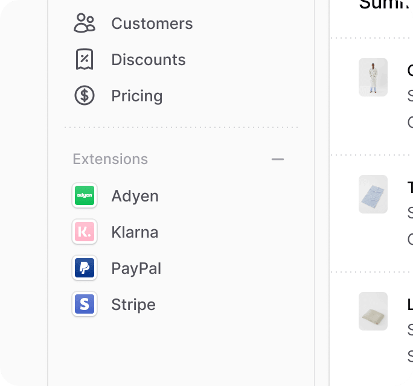Click the Pricing dollar coin icon

point(85,95)
